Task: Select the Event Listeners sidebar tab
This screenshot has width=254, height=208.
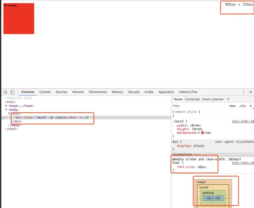Action: click(x=213, y=99)
